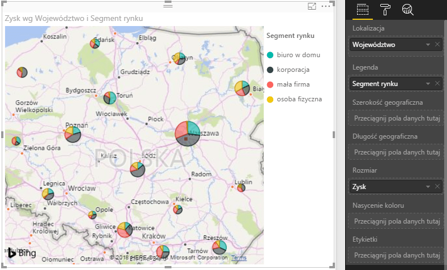Open the Fields tab icon in the pane

362,9
